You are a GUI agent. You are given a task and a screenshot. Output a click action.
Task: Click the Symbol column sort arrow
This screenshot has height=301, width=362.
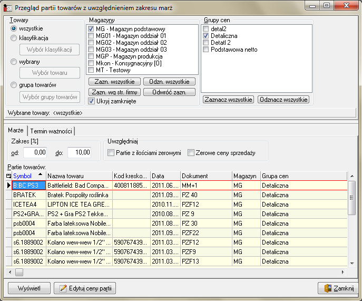41,174
